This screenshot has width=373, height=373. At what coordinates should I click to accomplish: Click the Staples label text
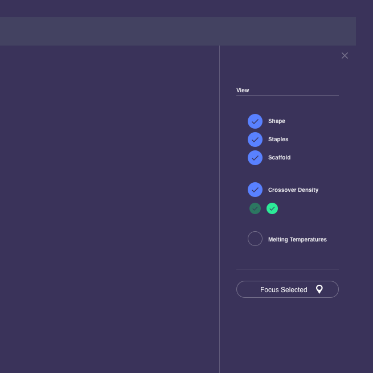coord(278,140)
